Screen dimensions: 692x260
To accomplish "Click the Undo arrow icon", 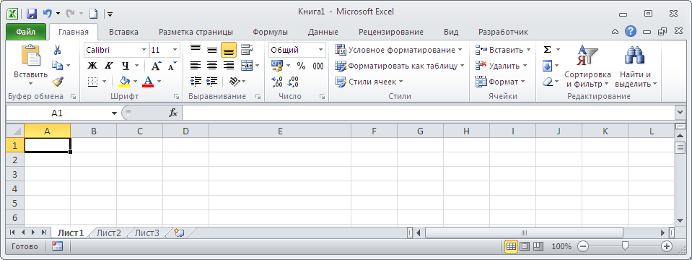I will 47,14.
